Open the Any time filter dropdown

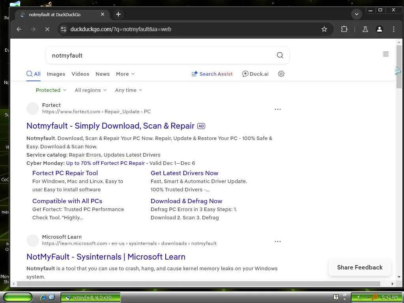tap(129, 90)
